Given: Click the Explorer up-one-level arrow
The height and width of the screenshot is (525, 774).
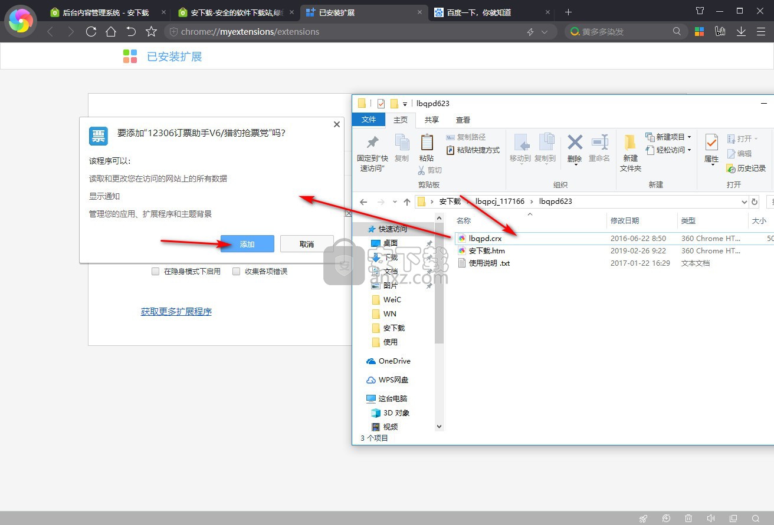Looking at the screenshot, I should click(407, 202).
